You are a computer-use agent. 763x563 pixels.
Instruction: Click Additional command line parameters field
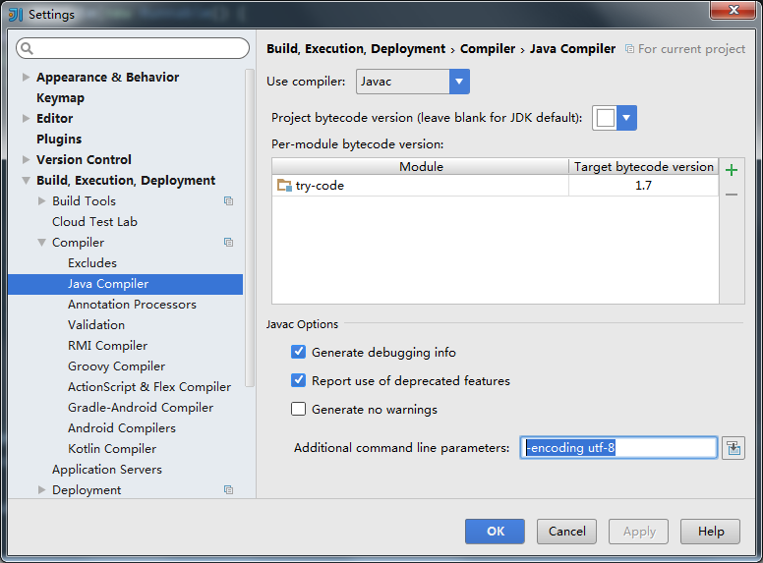pos(618,448)
